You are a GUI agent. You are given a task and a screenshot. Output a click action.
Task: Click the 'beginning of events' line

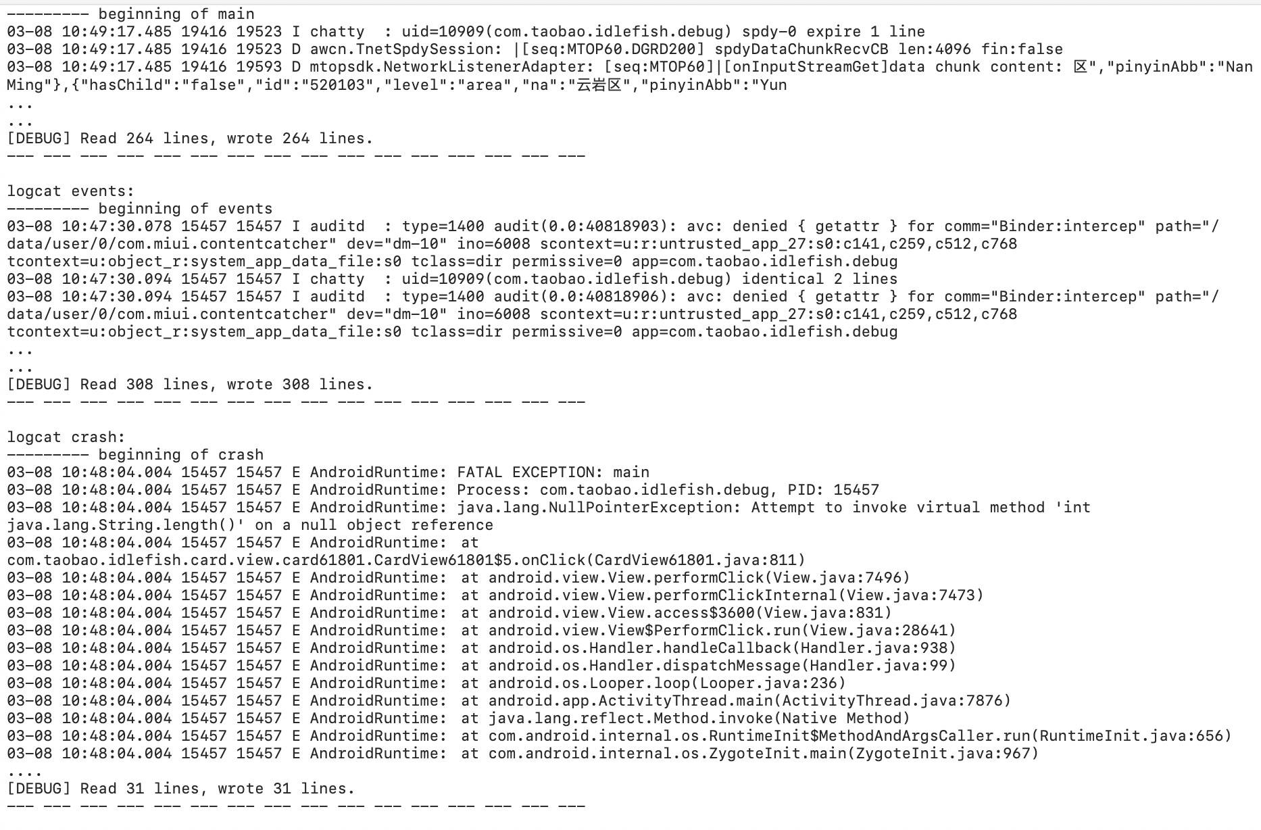pos(140,209)
